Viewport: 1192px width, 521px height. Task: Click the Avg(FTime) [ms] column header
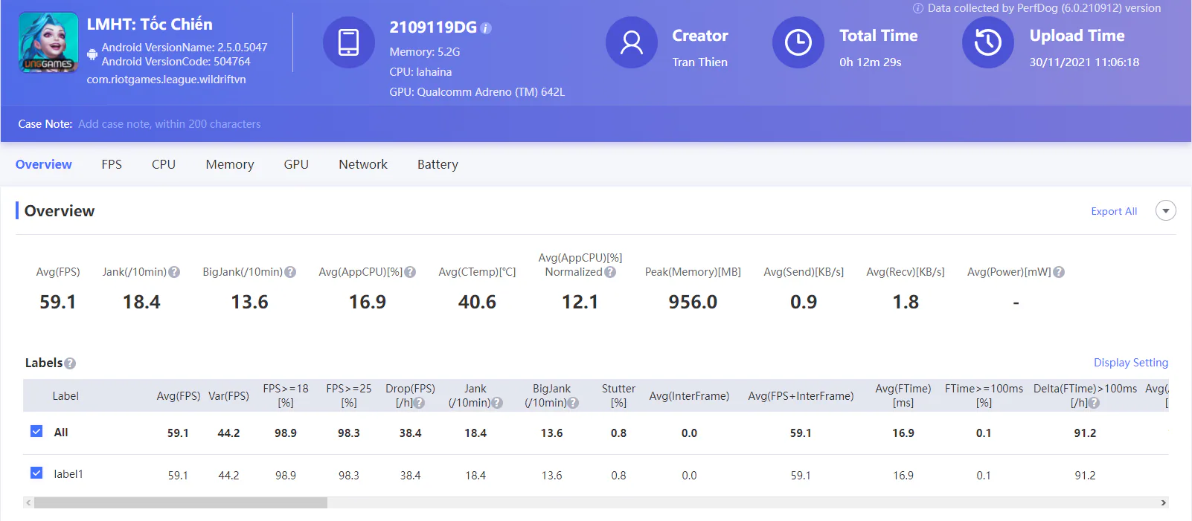pyautogui.click(x=903, y=395)
